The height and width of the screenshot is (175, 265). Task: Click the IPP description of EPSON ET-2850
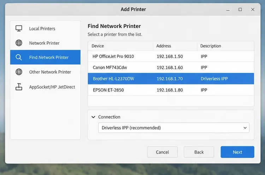point(204,90)
